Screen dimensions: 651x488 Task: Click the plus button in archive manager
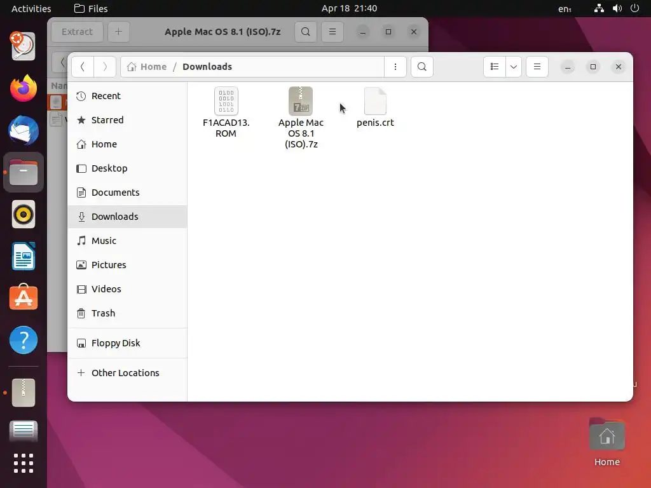[118, 32]
